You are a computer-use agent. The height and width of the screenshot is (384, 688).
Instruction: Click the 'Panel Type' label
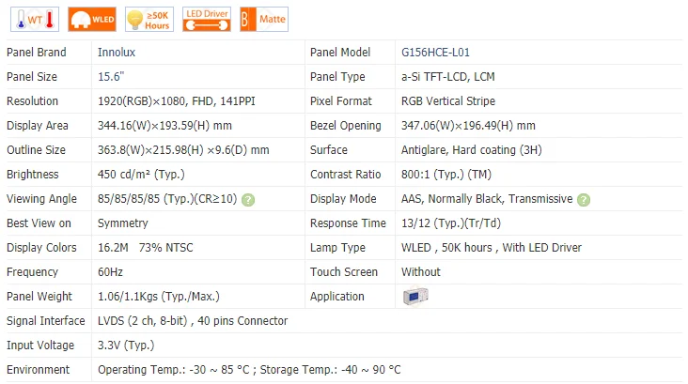(337, 77)
